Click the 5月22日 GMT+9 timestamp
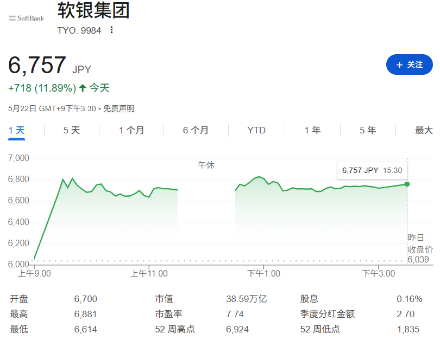This screenshot has width=440, height=340. [x=52, y=108]
